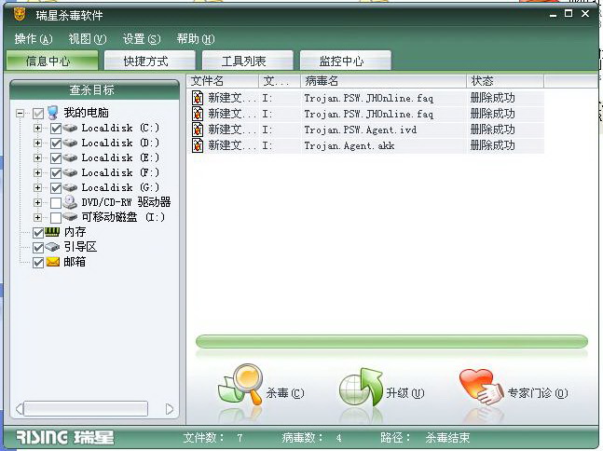This screenshot has height=451, width=603.
Task: Click the green scan progress bar
Action: point(391,341)
